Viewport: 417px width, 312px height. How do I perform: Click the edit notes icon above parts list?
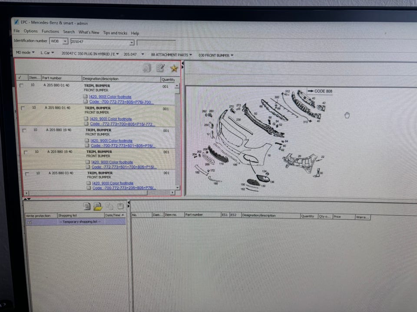[160, 68]
